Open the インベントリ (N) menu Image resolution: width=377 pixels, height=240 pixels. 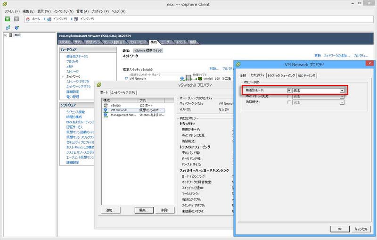click(64, 11)
